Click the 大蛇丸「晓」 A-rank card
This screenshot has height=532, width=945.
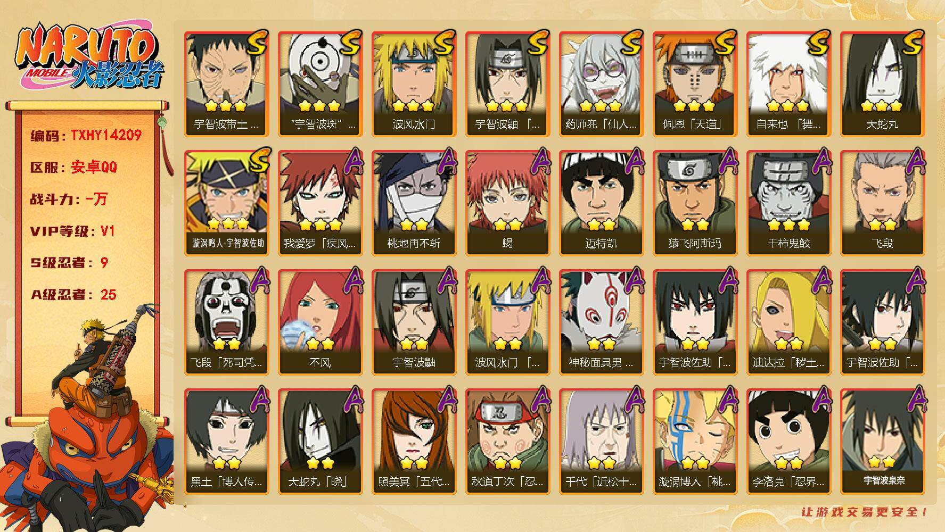tap(320, 442)
